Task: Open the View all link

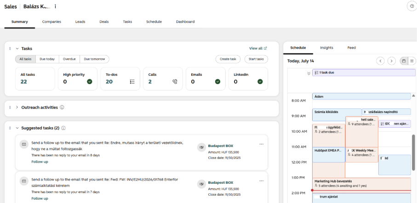Action: pyautogui.click(x=258, y=48)
